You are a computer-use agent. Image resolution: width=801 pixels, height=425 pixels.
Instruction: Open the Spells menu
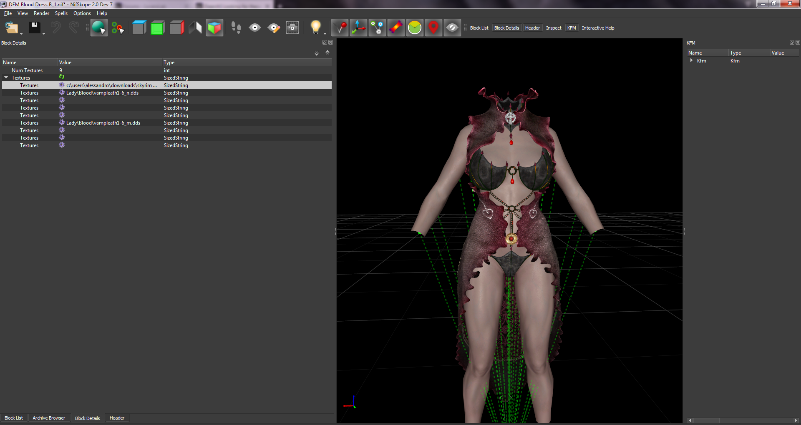click(61, 13)
